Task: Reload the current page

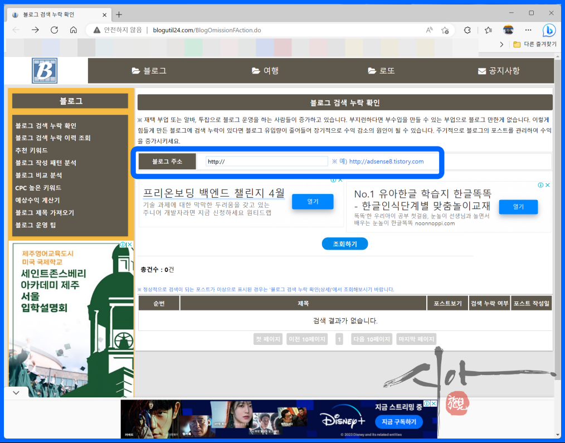Action: (x=55, y=30)
